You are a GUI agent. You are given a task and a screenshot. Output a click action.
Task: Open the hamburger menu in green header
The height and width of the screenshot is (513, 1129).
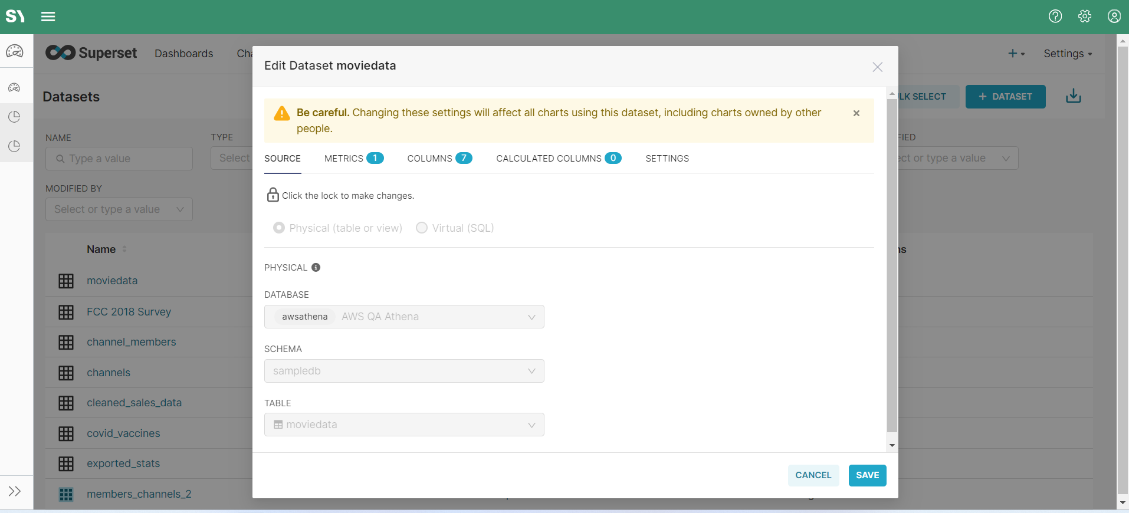click(x=48, y=17)
